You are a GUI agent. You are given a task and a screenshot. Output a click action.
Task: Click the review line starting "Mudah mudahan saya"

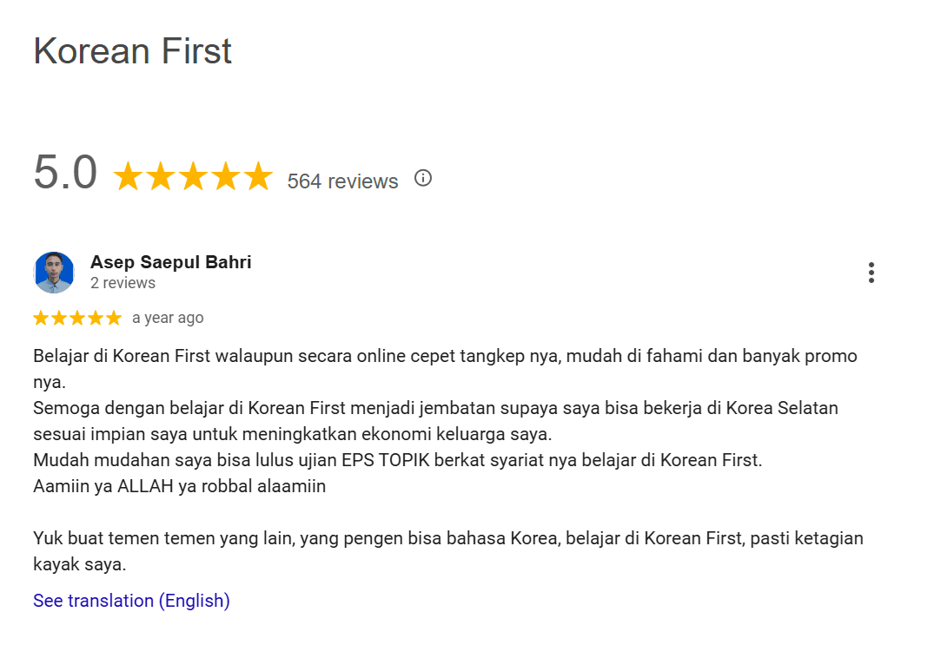coord(397,460)
